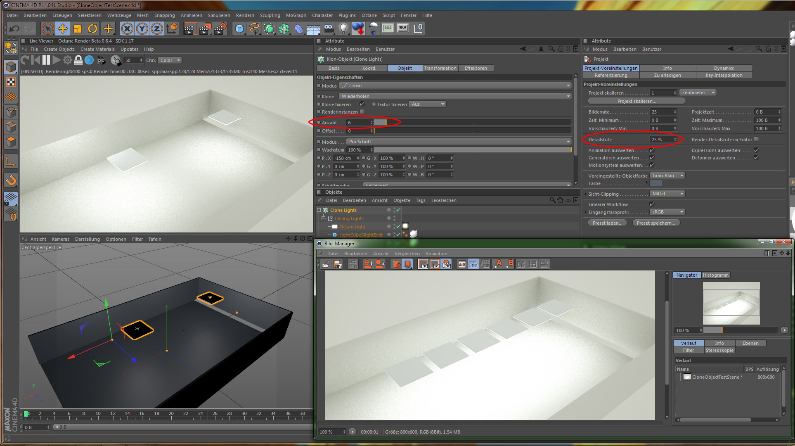795x446 pixels.
Task: Select the Move tool icon
Action: [x=63, y=28]
